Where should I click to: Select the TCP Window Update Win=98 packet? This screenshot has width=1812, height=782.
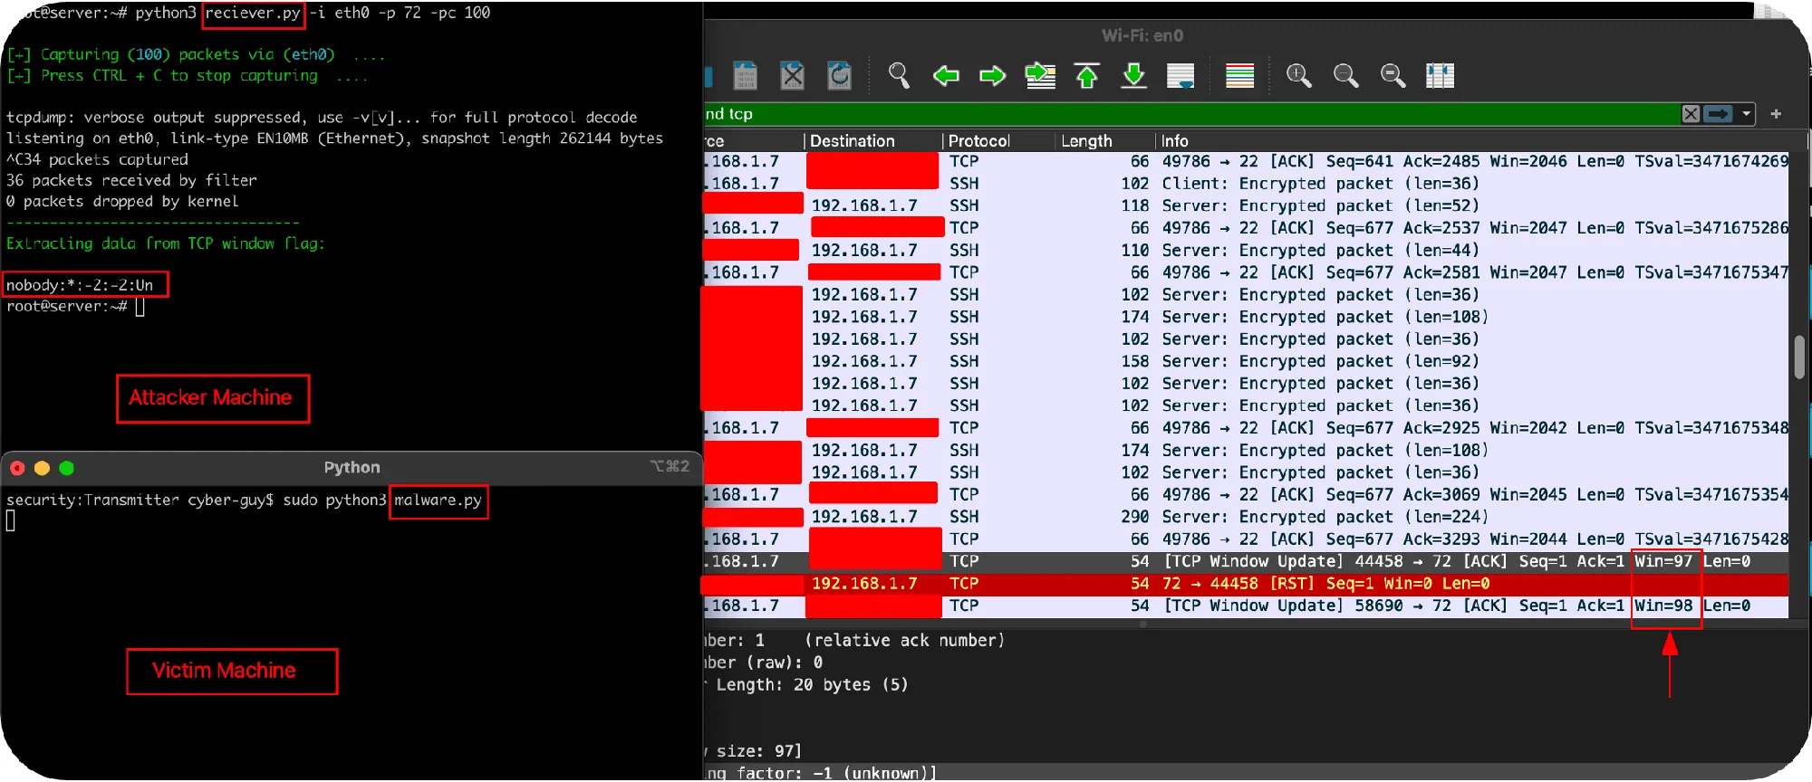pyautogui.click(x=1246, y=606)
